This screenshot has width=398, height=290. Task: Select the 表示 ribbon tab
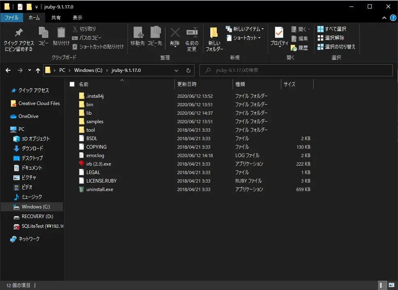[78, 17]
